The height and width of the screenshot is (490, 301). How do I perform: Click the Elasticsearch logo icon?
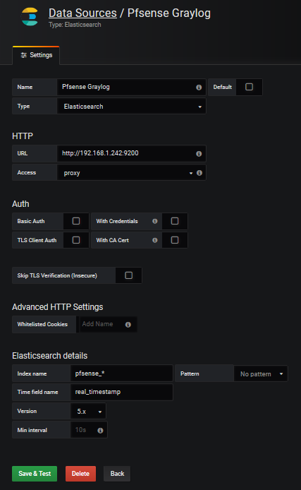(30, 16)
